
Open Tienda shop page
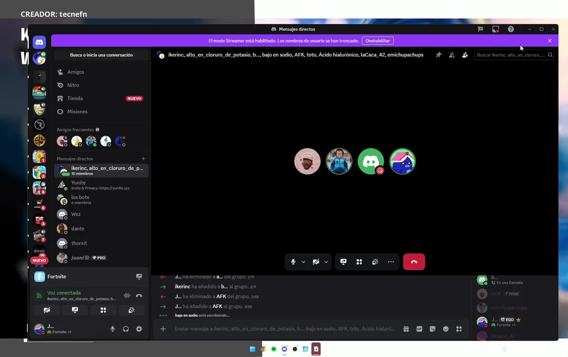[101, 99]
